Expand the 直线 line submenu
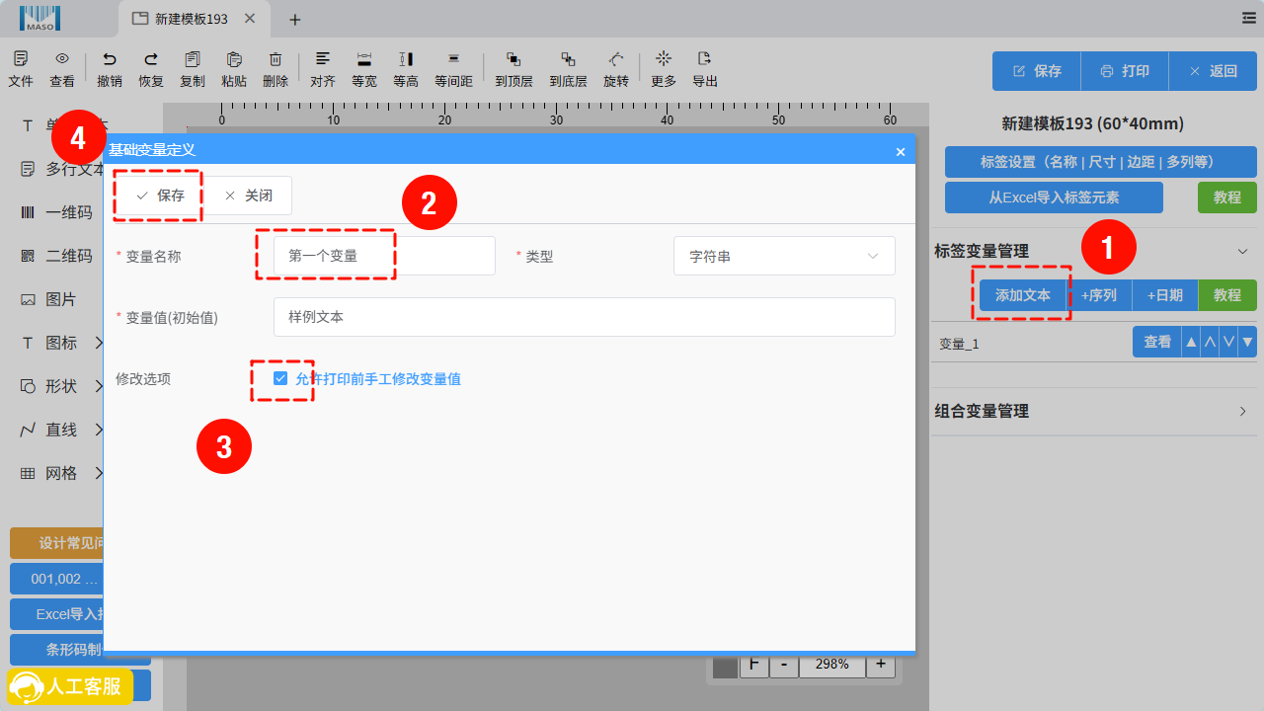1264x711 pixels. 100,430
